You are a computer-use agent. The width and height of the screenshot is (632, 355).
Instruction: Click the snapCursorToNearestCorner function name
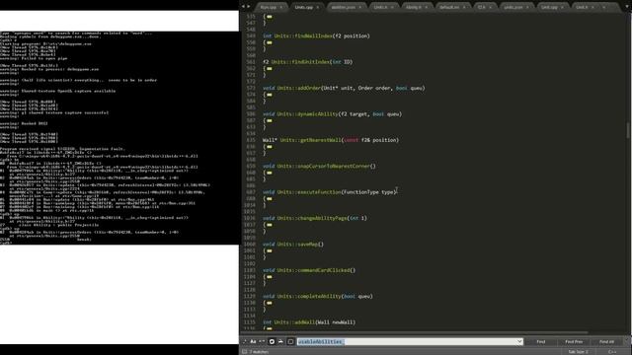[333, 167]
